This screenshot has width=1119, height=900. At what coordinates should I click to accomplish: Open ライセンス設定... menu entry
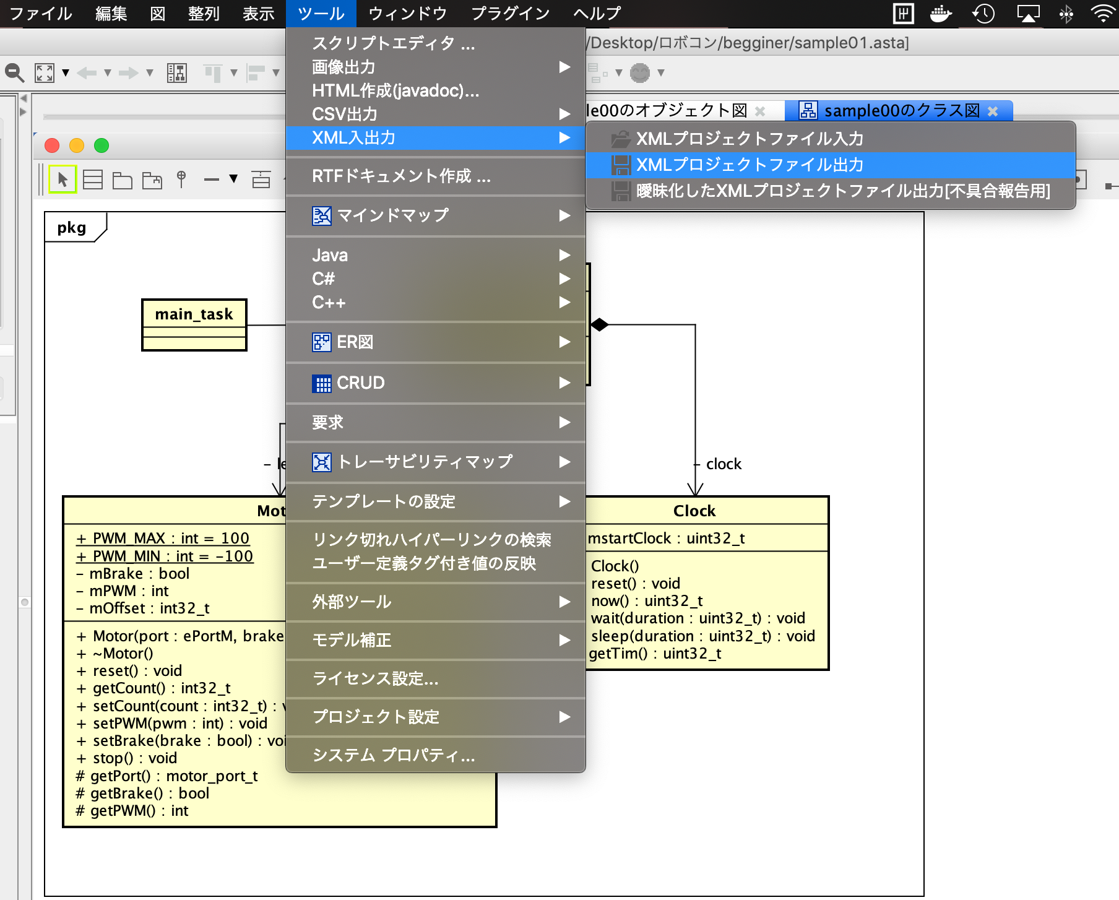(375, 679)
